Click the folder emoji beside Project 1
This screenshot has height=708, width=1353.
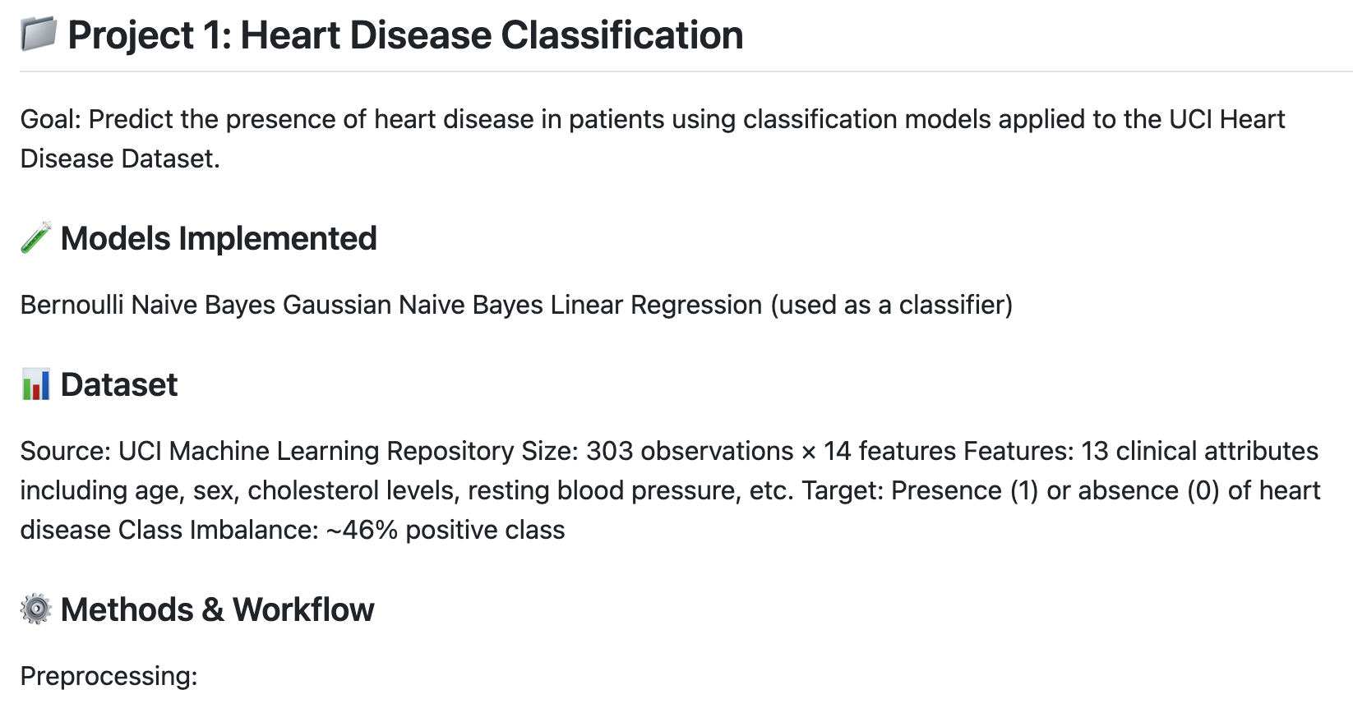click(x=38, y=35)
